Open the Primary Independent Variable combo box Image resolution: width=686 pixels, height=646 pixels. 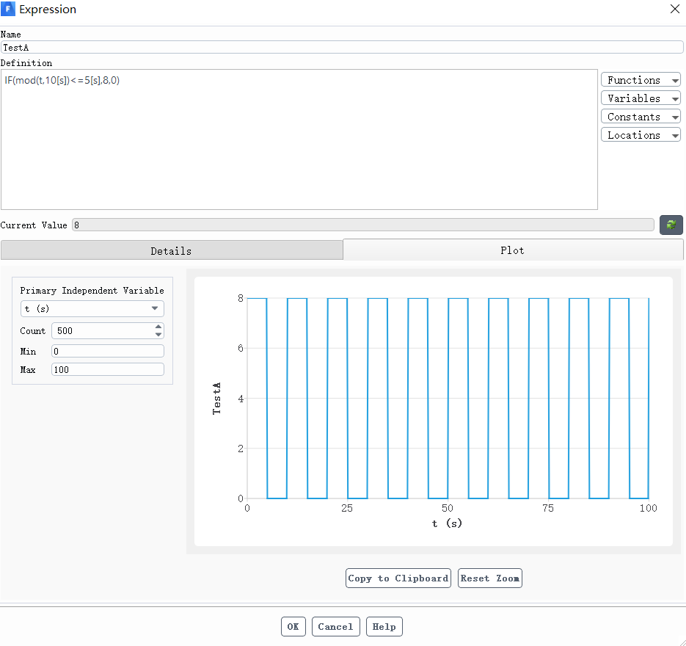(92, 309)
